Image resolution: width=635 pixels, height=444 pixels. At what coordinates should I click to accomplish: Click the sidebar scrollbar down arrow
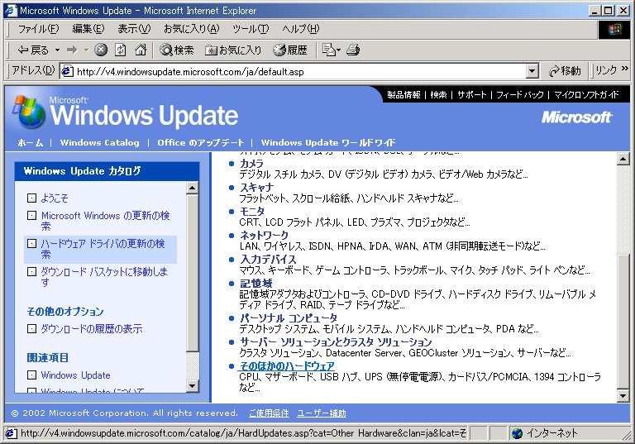point(193,386)
